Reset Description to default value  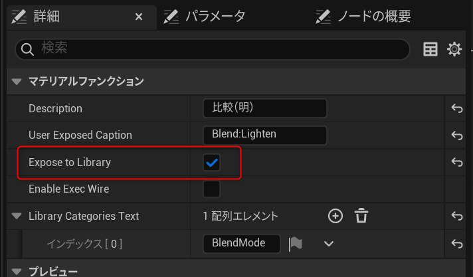click(x=456, y=108)
